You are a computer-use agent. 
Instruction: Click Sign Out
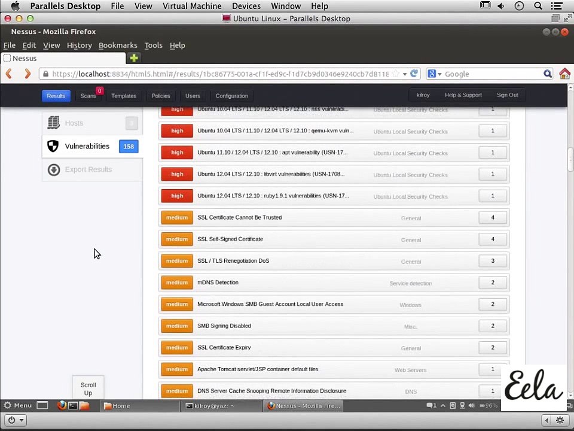508,95
